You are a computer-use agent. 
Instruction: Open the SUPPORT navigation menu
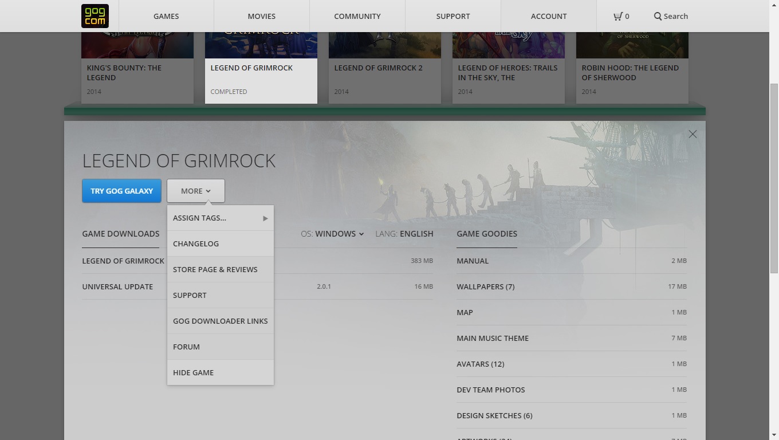453,16
